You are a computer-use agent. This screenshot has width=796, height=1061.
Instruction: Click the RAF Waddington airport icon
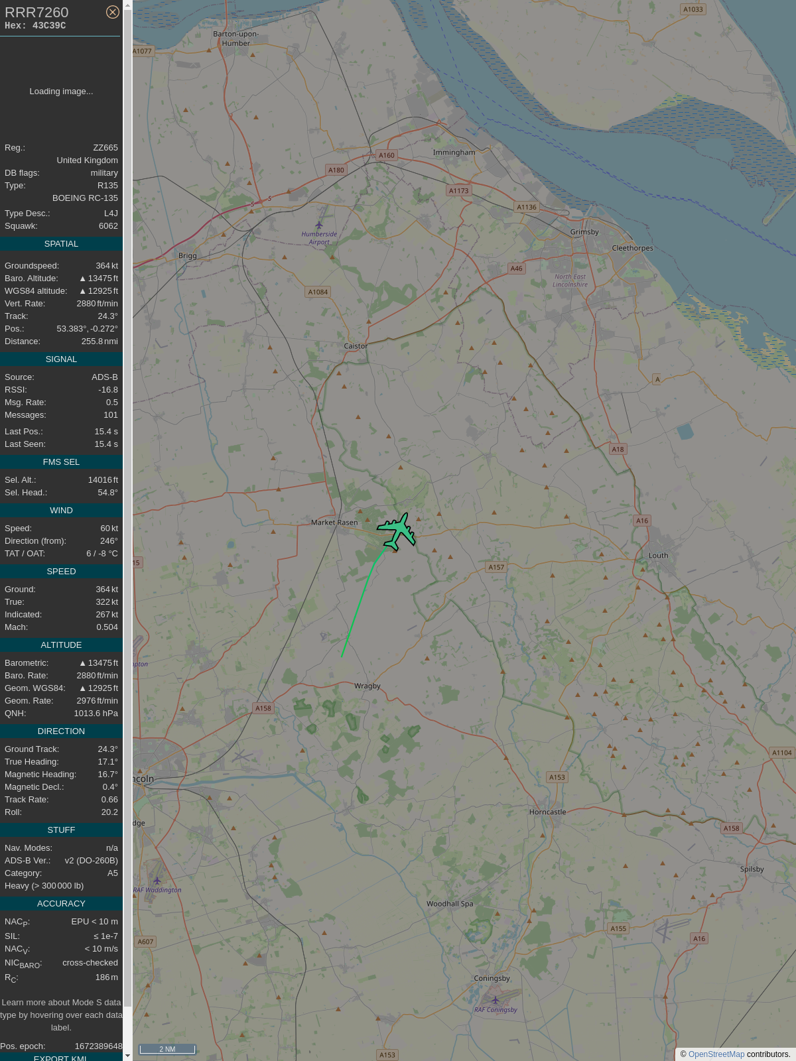click(157, 881)
